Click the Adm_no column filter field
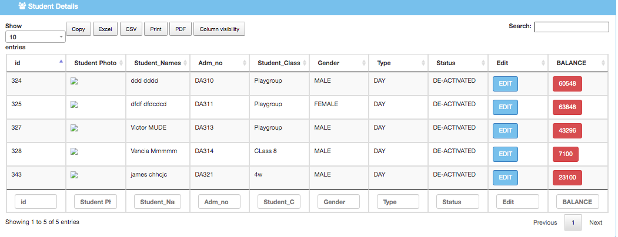The height and width of the screenshot is (237, 618). pyautogui.click(x=219, y=202)
